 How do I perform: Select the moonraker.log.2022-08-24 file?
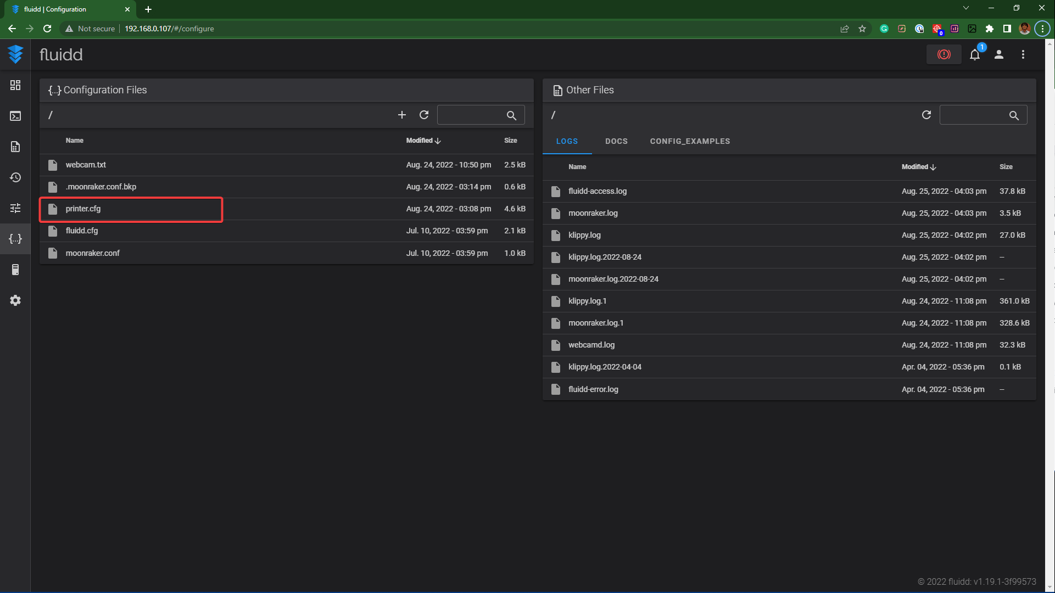click(789, 279)
